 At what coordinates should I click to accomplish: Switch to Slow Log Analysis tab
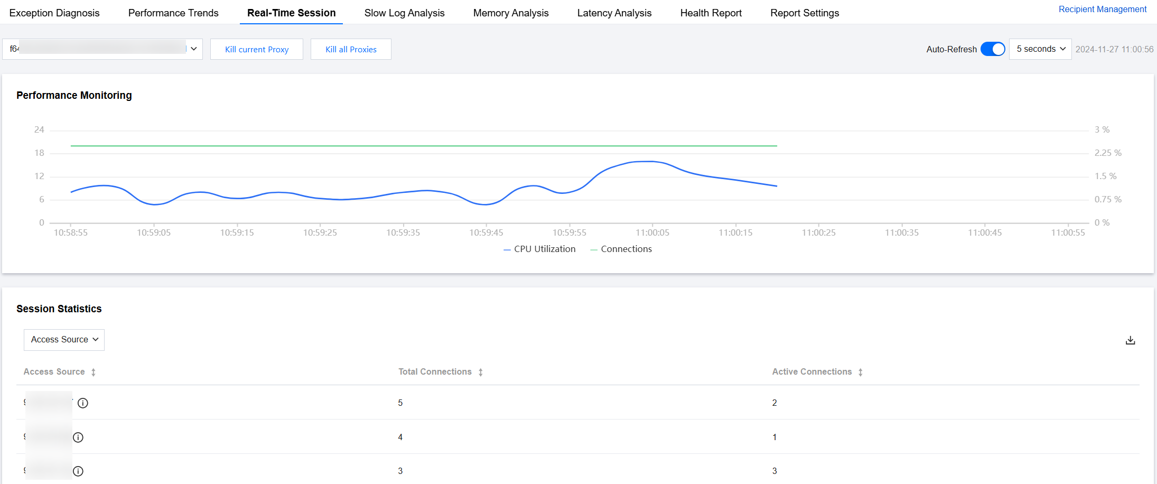pos(404,13)
